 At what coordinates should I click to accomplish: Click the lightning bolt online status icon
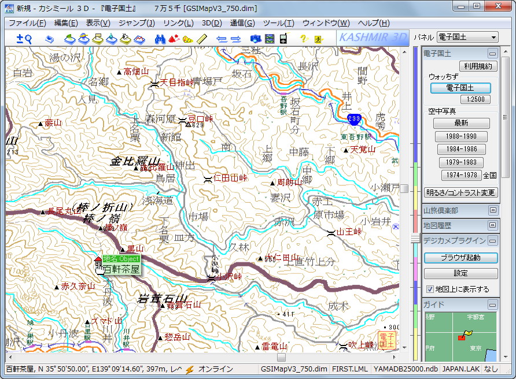189,370
